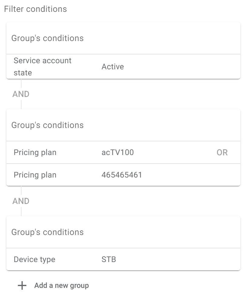247x297 pixels.
Task: Click the Device type label text
Action: [34, 259]
